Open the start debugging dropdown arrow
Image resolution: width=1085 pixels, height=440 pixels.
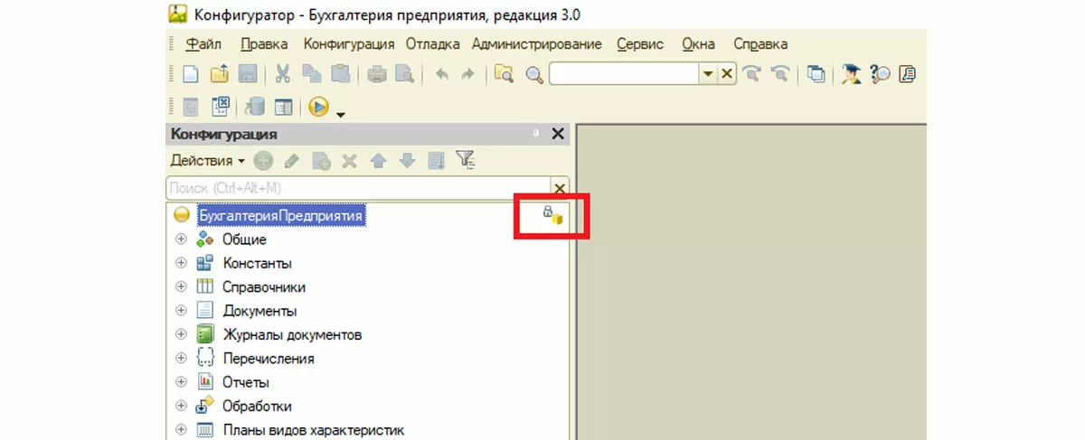[x=340, y=114]
